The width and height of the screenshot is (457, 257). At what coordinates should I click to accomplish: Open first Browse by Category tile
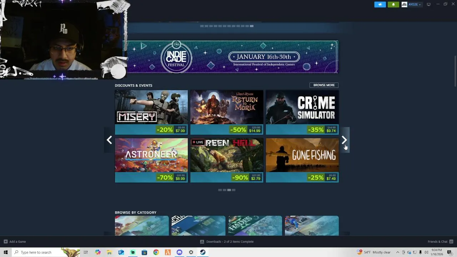[x=142, y=226]
